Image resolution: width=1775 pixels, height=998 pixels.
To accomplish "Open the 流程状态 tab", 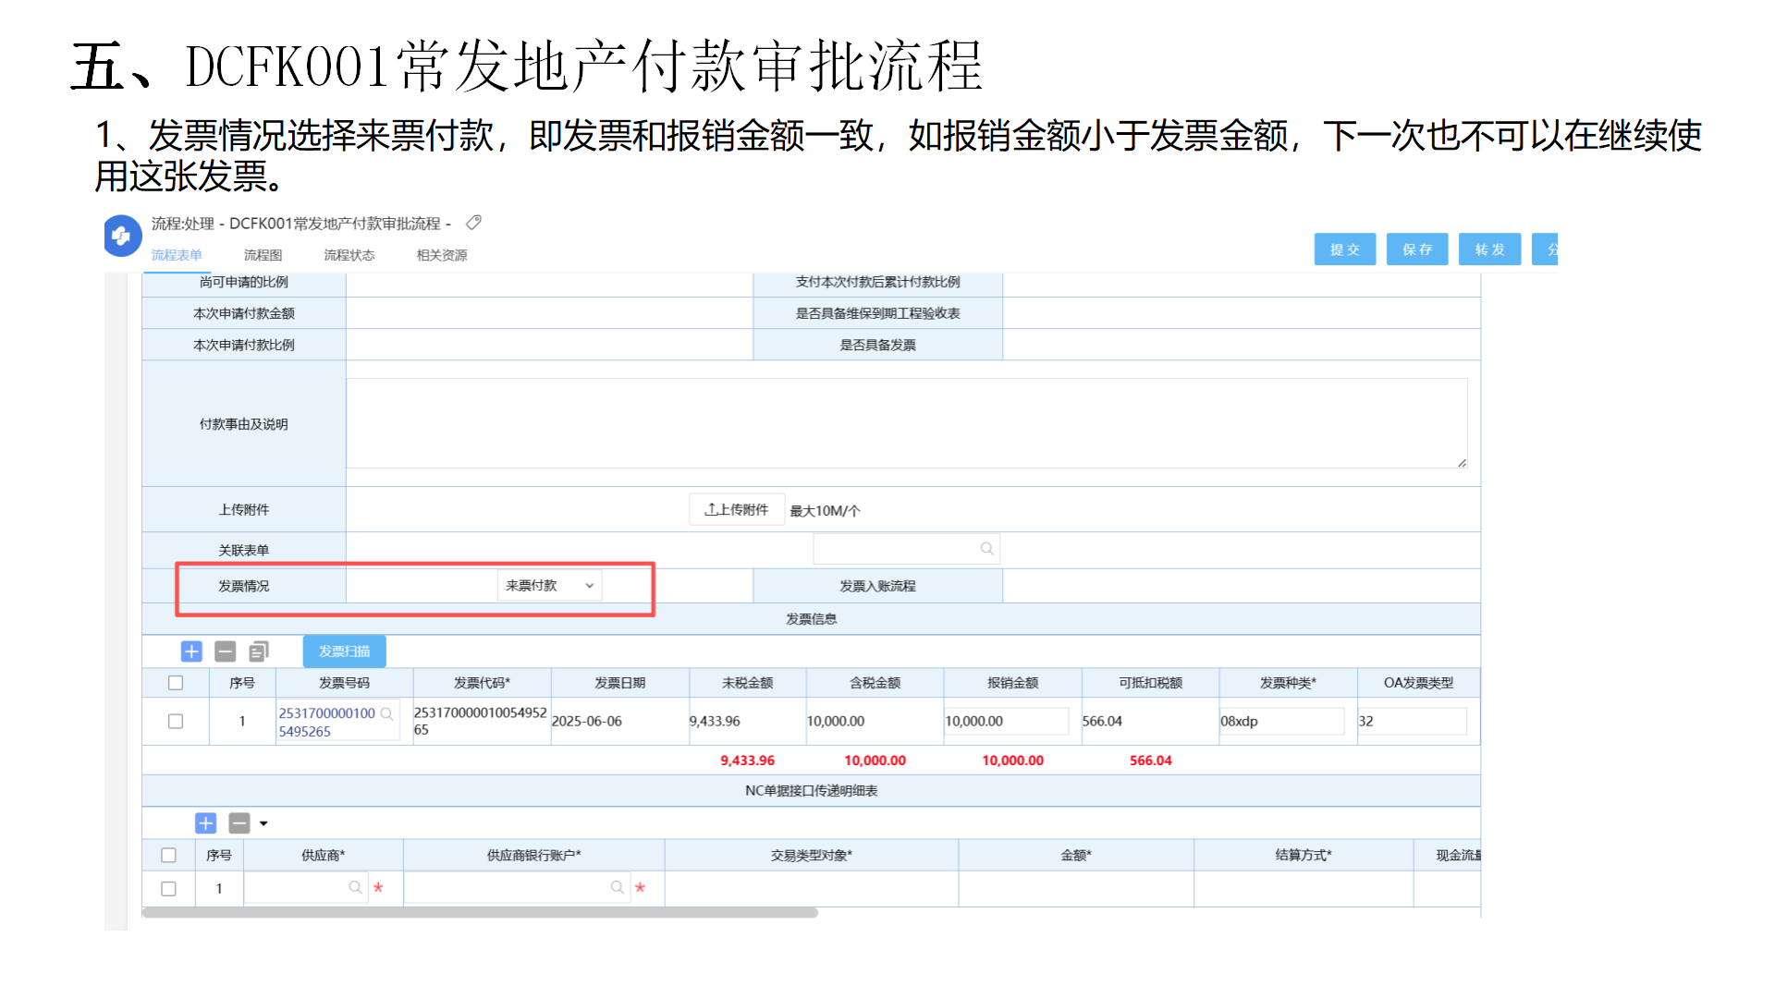I will click(x=349, y=255).
